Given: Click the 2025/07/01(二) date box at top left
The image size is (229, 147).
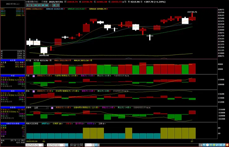Looking at the screenshot, I should 13,4.
